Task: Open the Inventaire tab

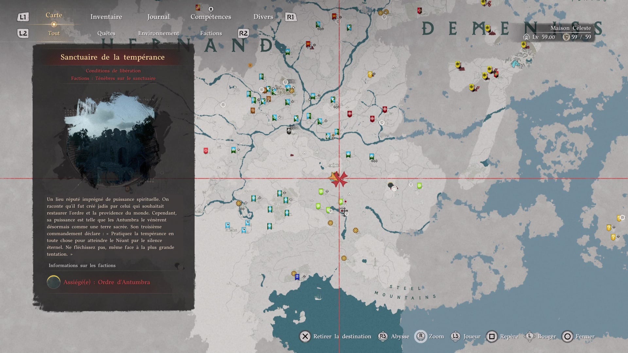Action: pos(106,17)
